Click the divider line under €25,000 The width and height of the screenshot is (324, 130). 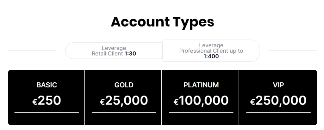coord(124,112)
